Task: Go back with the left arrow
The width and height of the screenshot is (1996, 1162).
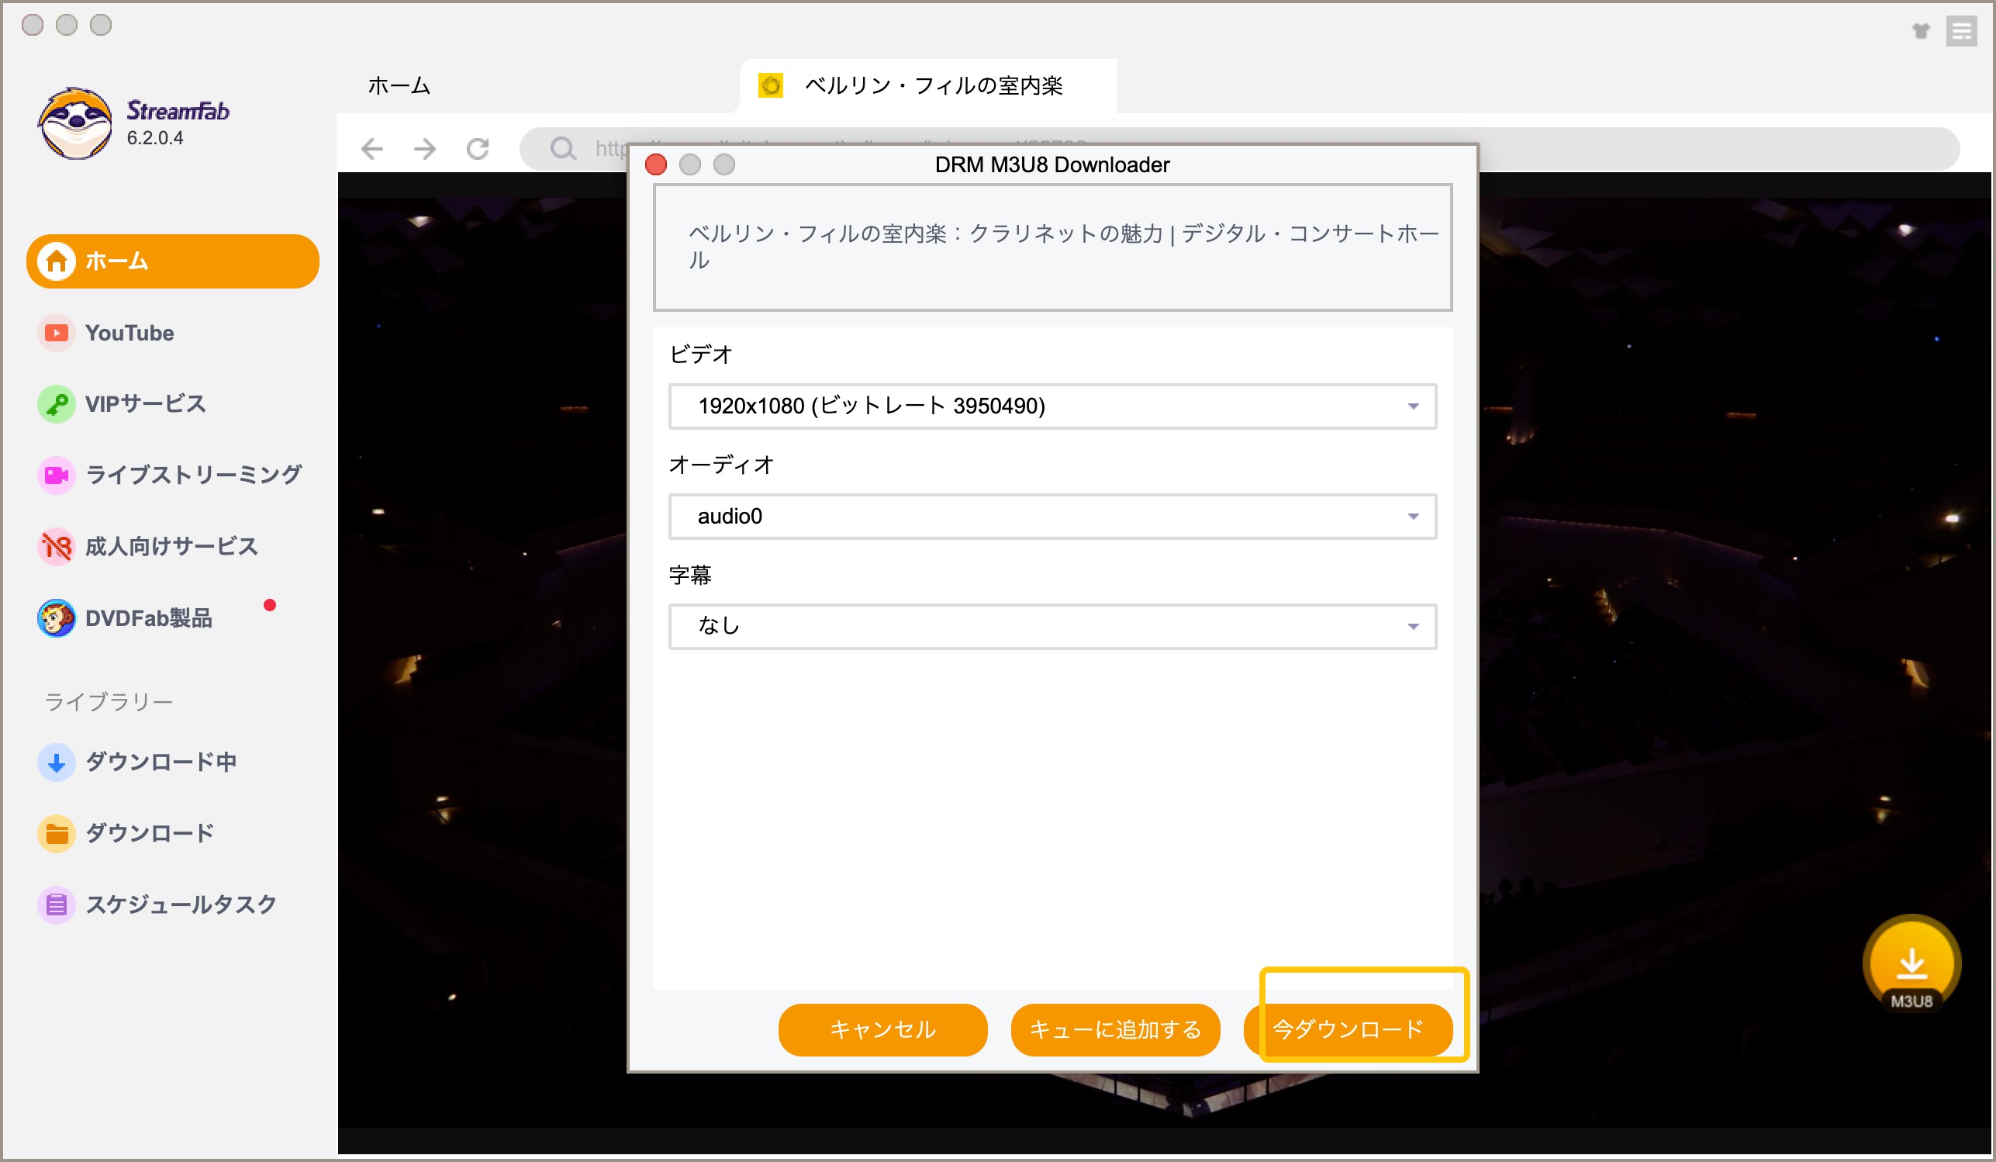Action: pos(371,148)
